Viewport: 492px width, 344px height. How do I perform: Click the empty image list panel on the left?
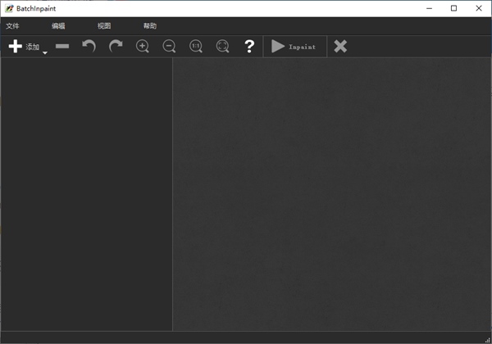coord(86,192)
